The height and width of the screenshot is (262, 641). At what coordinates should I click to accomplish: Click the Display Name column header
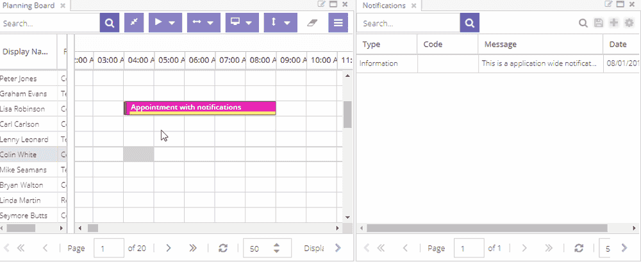[28, 52]
